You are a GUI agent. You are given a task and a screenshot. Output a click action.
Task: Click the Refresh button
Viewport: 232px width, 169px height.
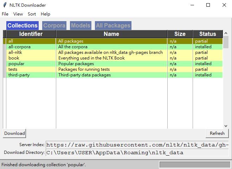pos(217,133)
